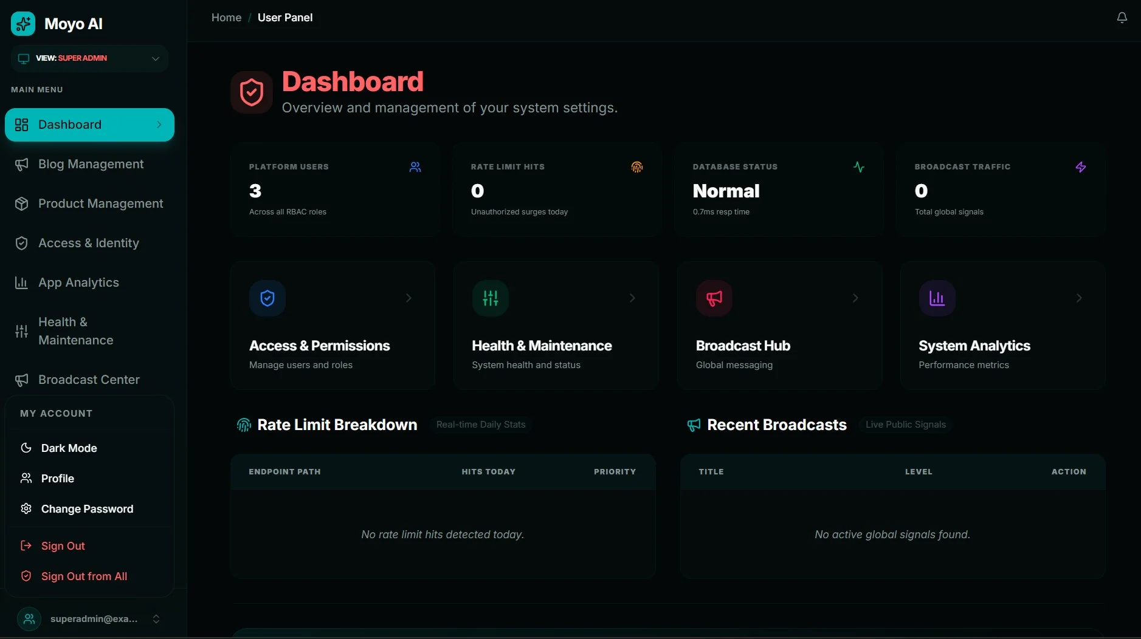Click the Moyo AI logo icon
Image resolution: width=1141 pixels, height=639 pixels.
point(23,24)
